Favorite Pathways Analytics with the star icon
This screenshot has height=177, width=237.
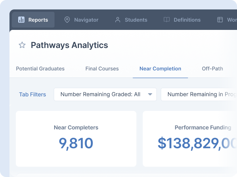click(22, 45)
